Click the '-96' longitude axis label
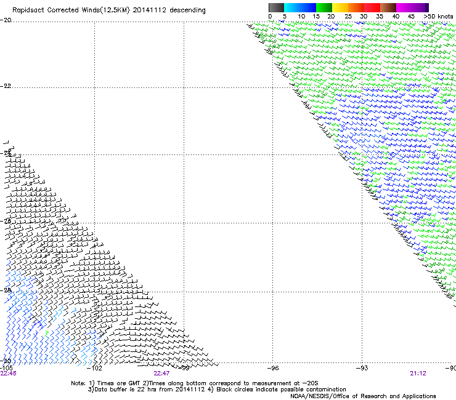Screen dimensions: 456x400 273,369
